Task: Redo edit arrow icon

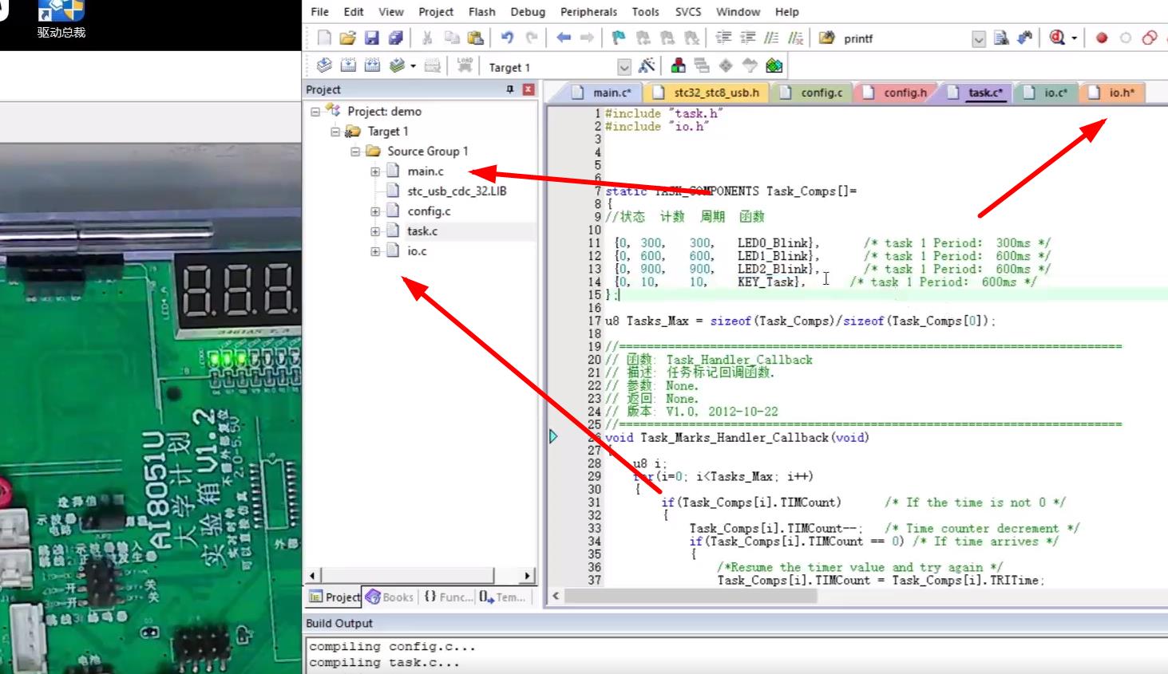Action: pyautogui.click(x=531, y=38)
